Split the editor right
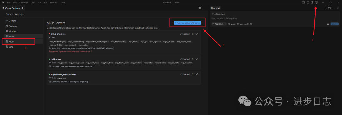This screenshot has width=342, height=115. [x=199, y=8]
